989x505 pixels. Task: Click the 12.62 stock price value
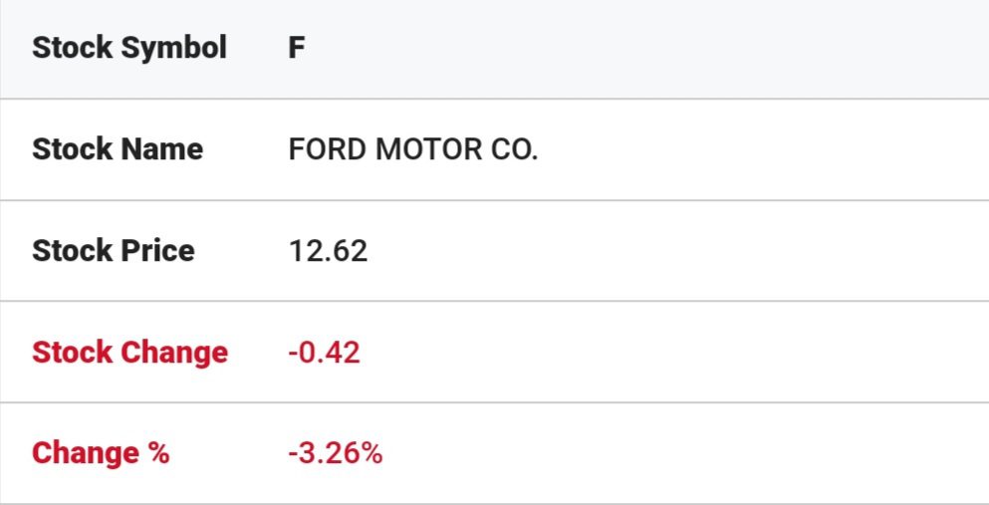[x=328, y=251]
